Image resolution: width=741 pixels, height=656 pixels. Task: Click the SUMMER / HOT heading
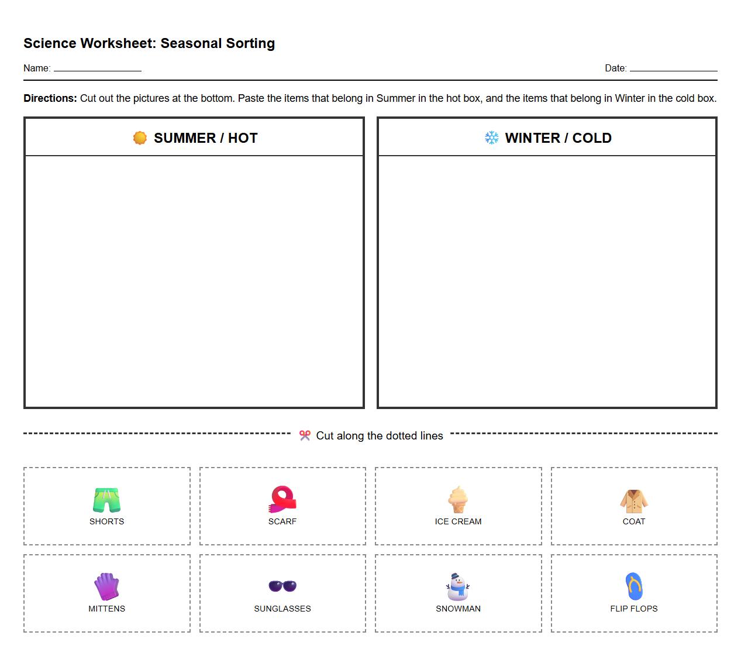click(x=206, y=138)
